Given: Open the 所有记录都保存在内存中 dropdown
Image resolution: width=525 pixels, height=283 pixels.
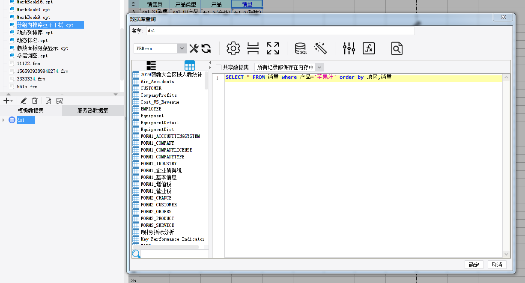Looking at the screenshot, I should [319, 67].
